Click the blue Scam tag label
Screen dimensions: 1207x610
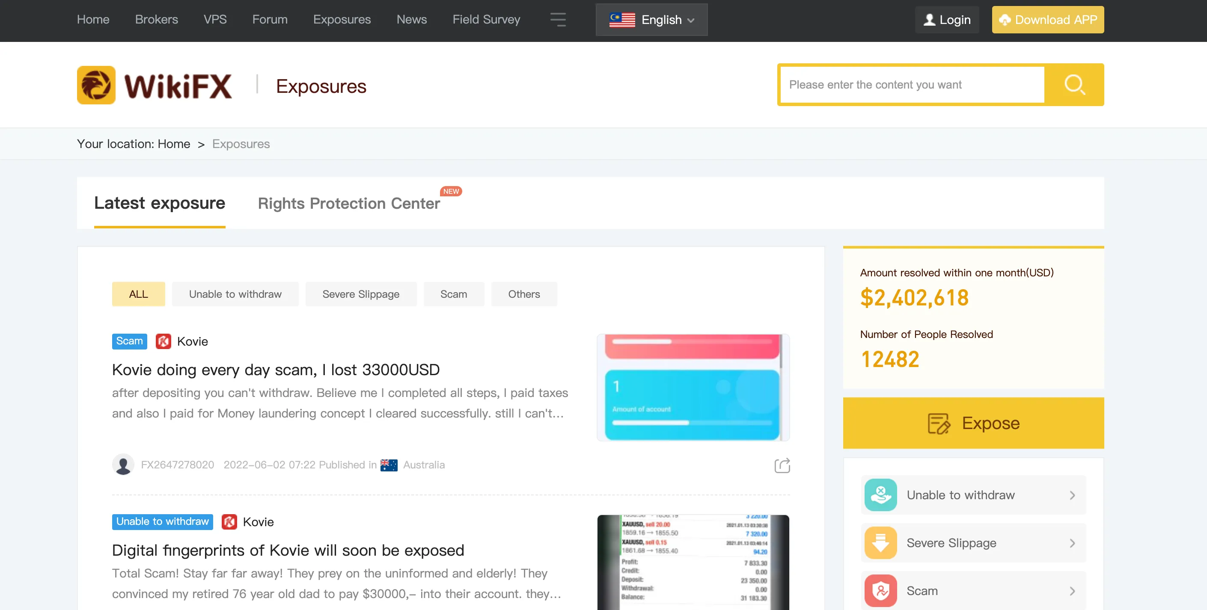tap(130, 341)
